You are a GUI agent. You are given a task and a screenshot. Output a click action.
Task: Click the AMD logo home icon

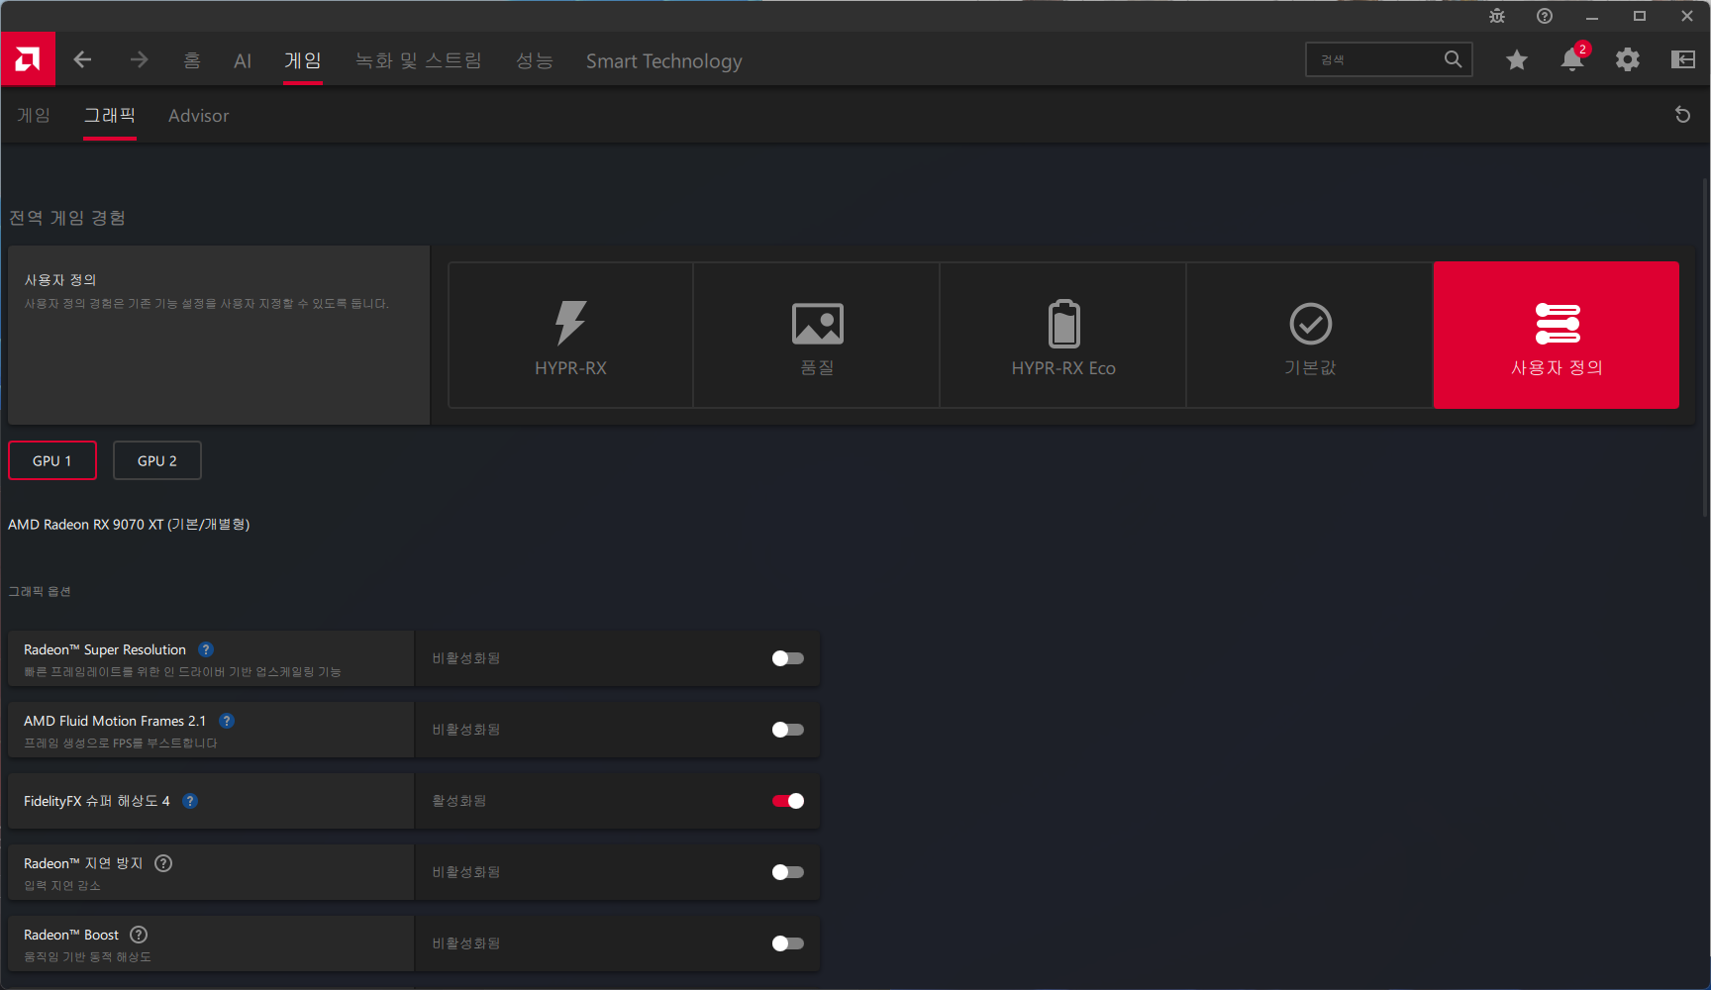click(28, 59)
